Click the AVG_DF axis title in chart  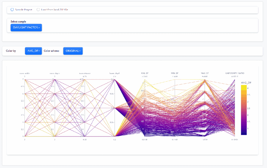(144, 73)
